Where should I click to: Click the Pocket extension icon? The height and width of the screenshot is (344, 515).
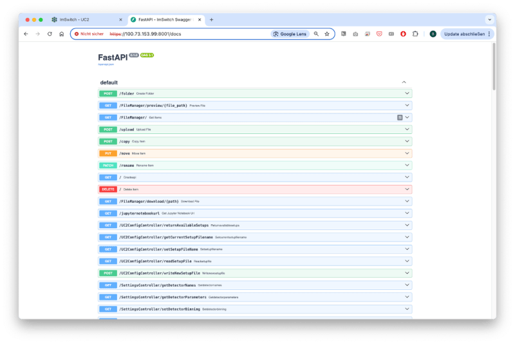379,34
